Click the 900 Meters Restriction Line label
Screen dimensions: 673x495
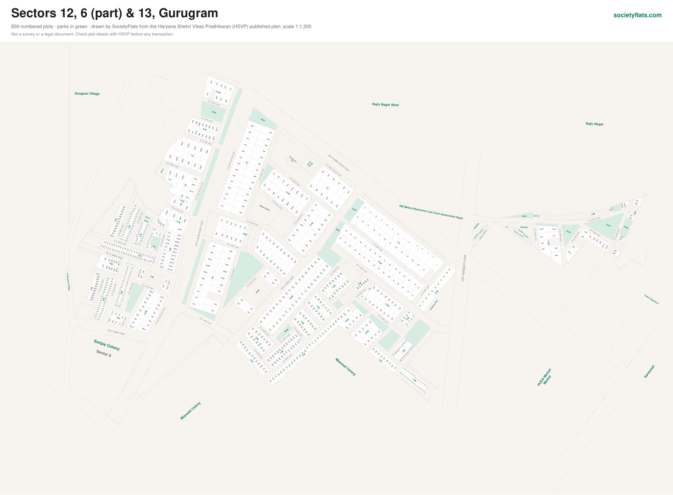431,212
